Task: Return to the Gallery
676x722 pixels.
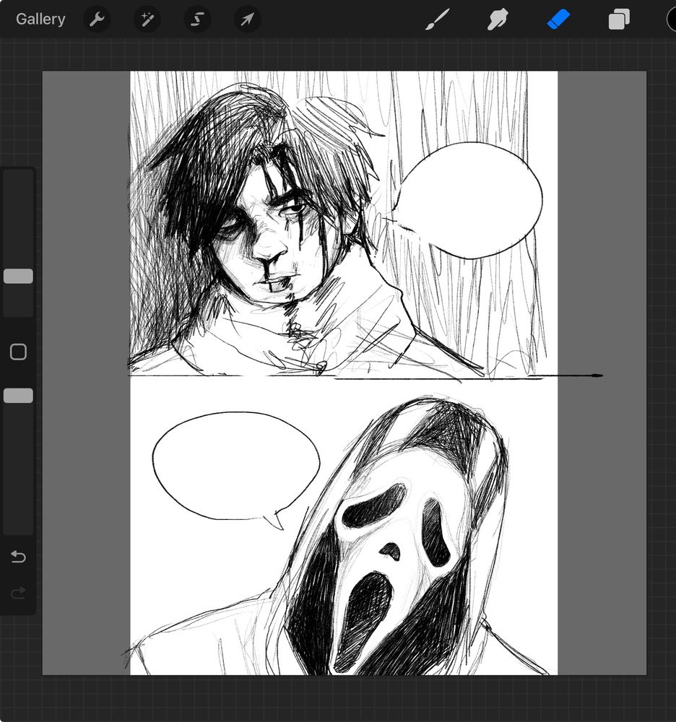Action: pos(40,19)
